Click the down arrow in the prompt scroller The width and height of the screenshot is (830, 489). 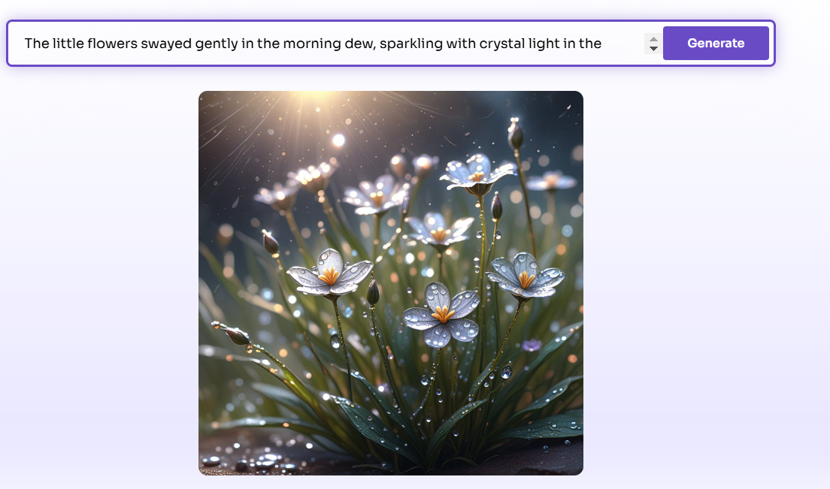pyautogui.click(x=654, y=49)
